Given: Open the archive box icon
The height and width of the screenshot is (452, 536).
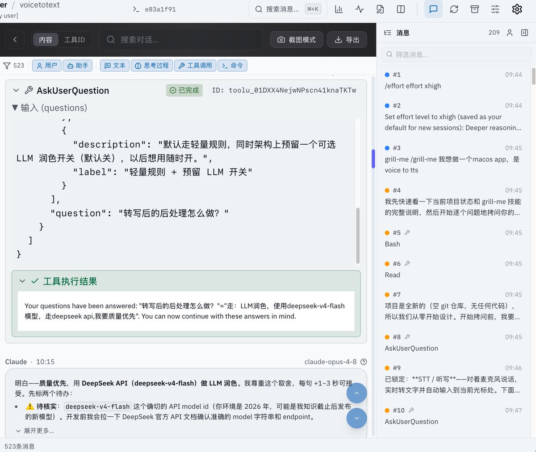Looking at the screenshot, I should [475, 9].
